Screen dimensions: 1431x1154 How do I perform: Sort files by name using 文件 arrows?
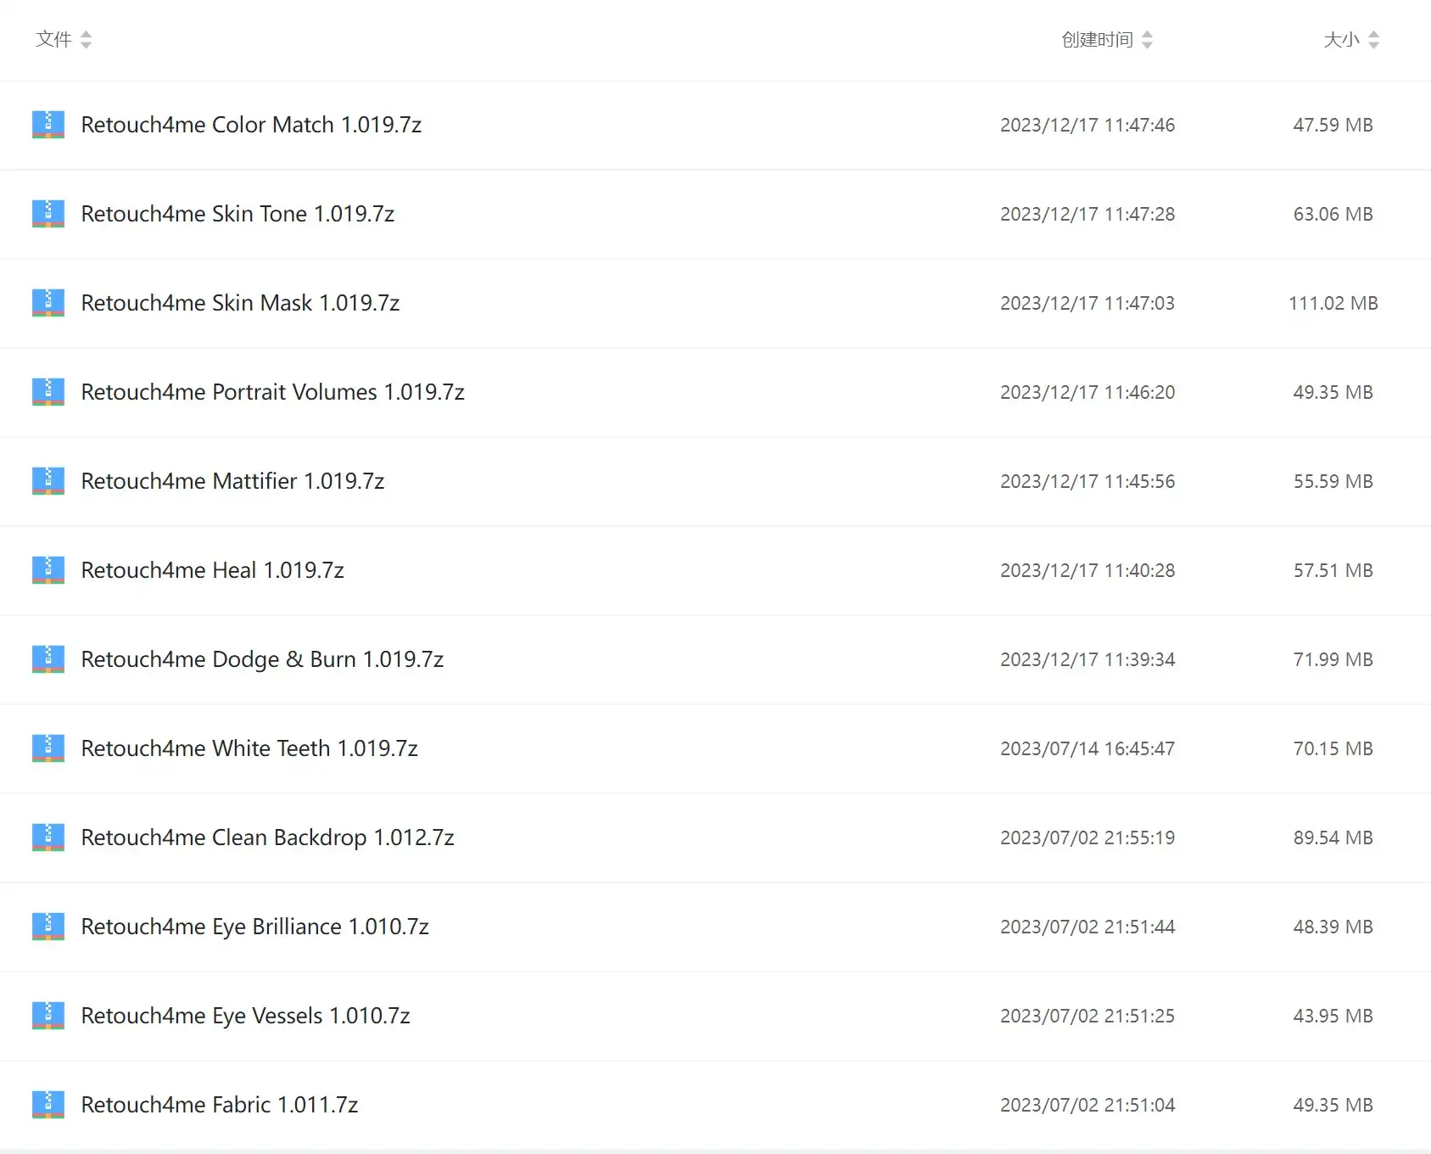point(86,40)
